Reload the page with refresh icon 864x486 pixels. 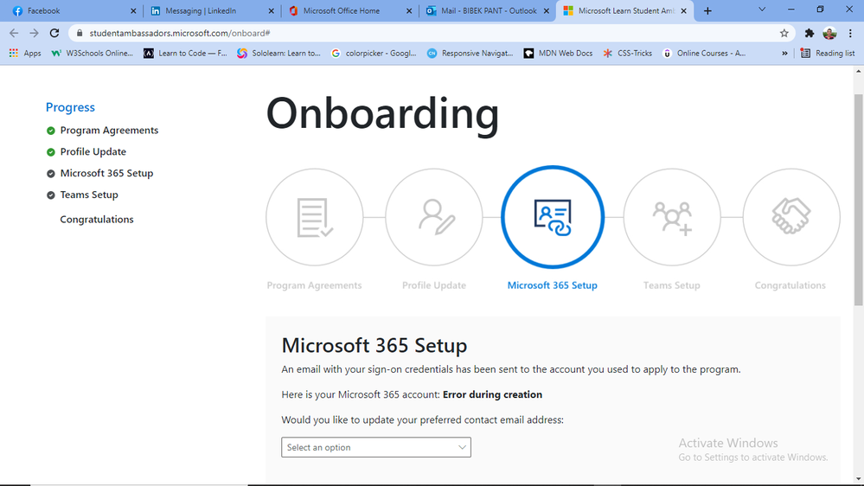54,33
